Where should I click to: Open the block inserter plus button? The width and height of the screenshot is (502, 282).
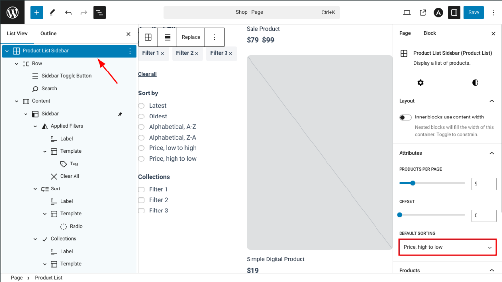coord(37,12)
